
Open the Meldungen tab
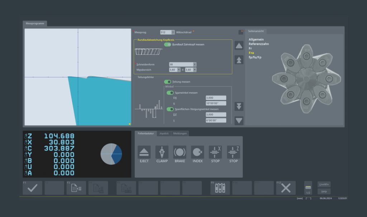coord(180,134)
